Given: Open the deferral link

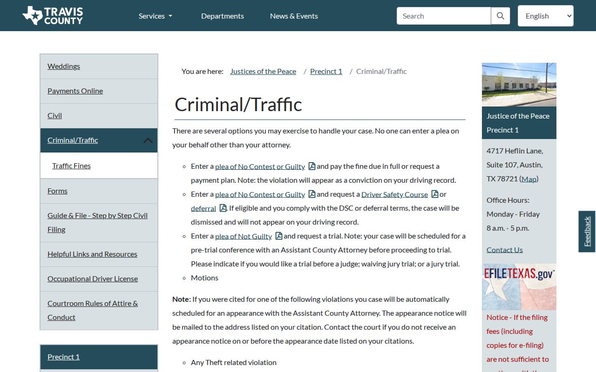Looking at the screenshot, I should [x=203, y=208].
